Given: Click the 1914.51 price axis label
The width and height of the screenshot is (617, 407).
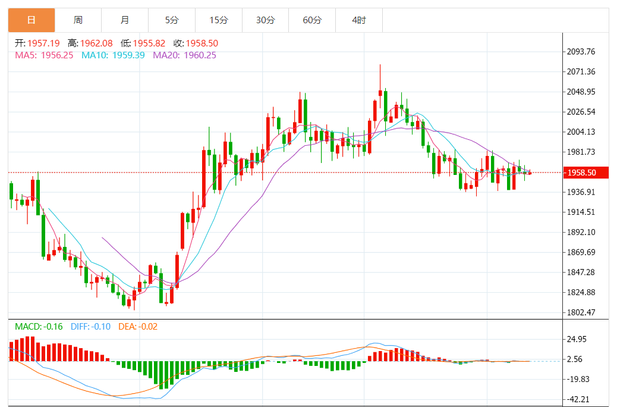Looking at the screenshot, I should (x=581, y=212).
